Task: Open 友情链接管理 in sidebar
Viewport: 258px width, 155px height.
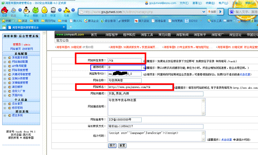Action: pos(20,83)
